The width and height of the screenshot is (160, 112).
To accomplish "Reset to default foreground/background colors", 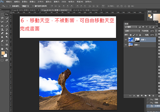I will click(x=2, y=57).
